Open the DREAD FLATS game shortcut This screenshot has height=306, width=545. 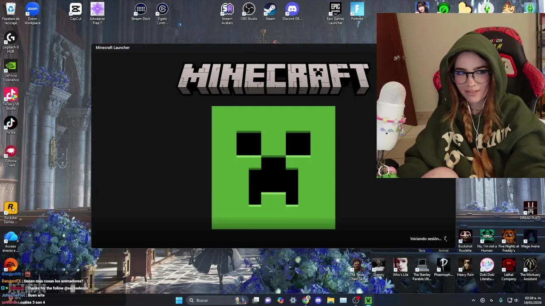530,211
